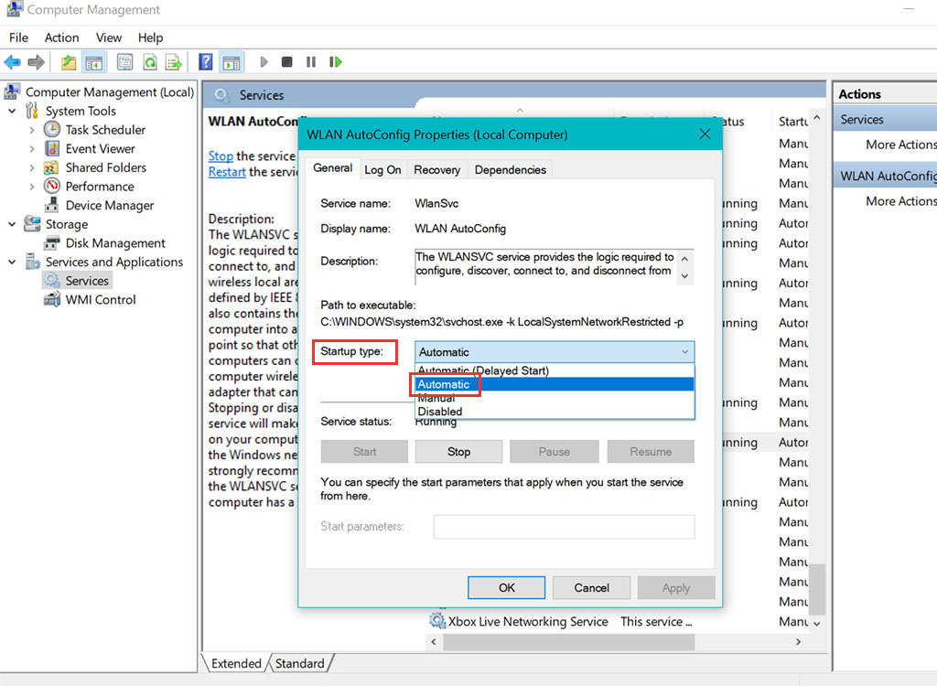Select Xbox Live Networking Service row
937x686 pixels.
pos(619,621)
